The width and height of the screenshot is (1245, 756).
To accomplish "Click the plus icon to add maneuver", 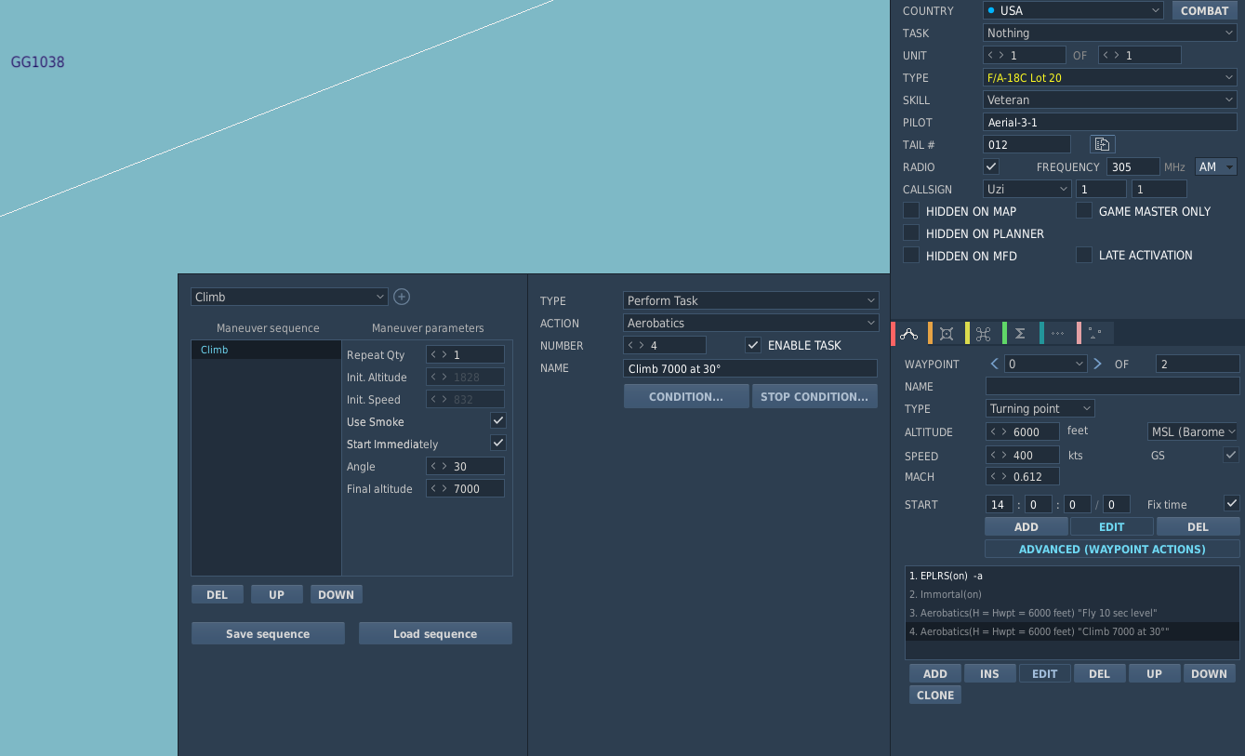I will tap(402, 297).
